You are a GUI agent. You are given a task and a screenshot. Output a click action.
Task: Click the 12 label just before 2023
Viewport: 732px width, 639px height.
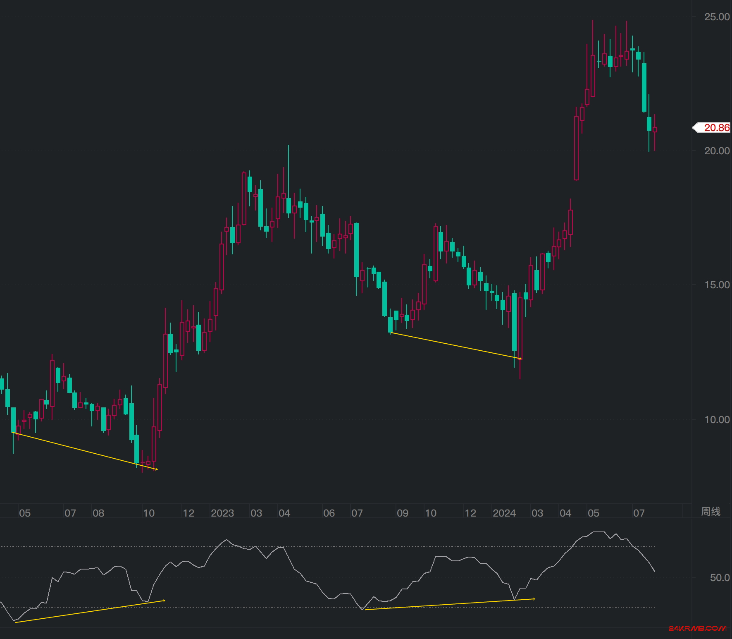coord(188,513)
